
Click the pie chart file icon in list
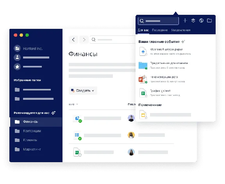77,119
